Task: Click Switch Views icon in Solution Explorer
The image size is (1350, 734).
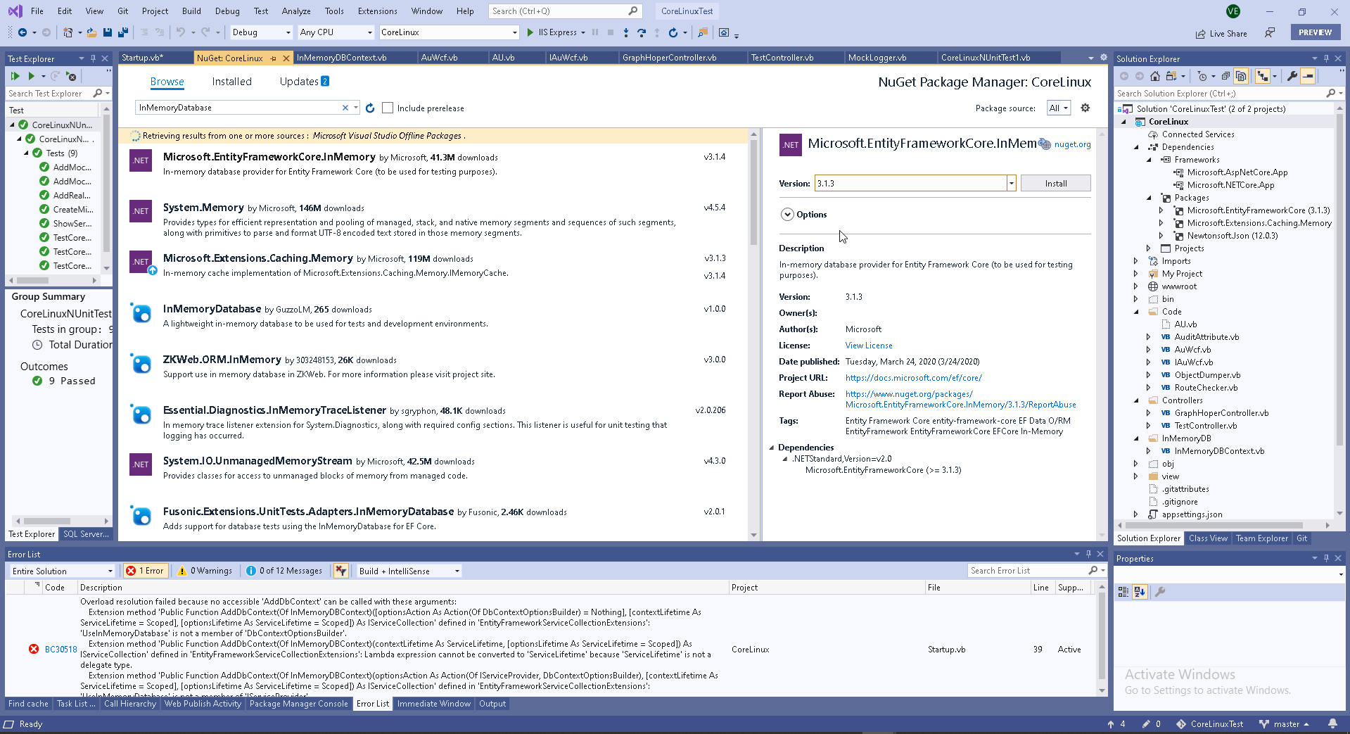Action: 1171,76
